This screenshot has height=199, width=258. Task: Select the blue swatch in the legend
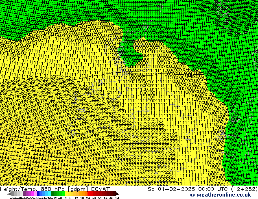point(40,194)
